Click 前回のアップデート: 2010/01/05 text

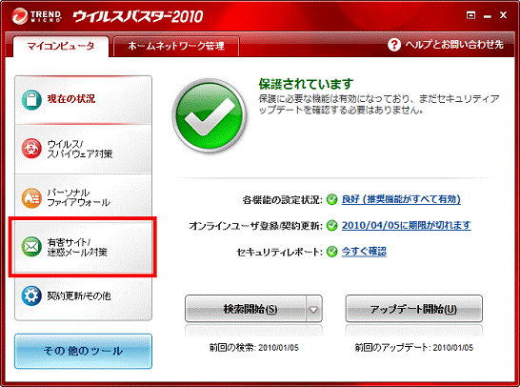coord(414,348)
